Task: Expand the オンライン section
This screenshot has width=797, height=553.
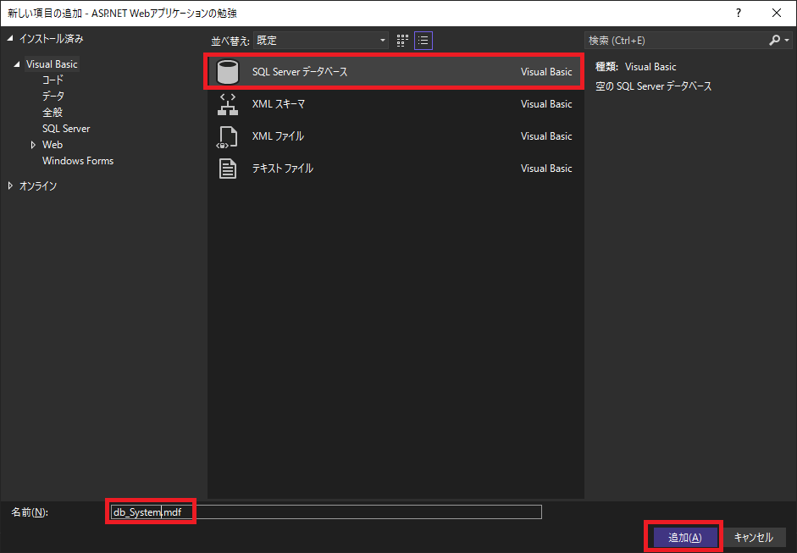Action: pos(10,186)
